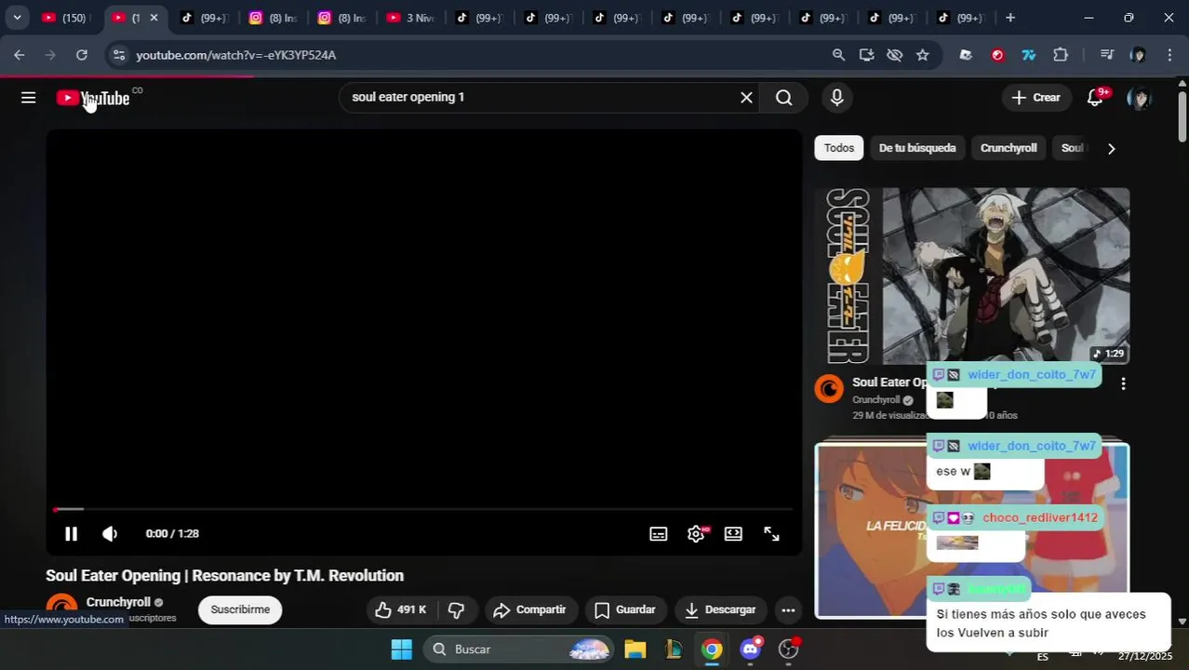Toggle subtitles on the player
1189x670 pixels.
659,534
